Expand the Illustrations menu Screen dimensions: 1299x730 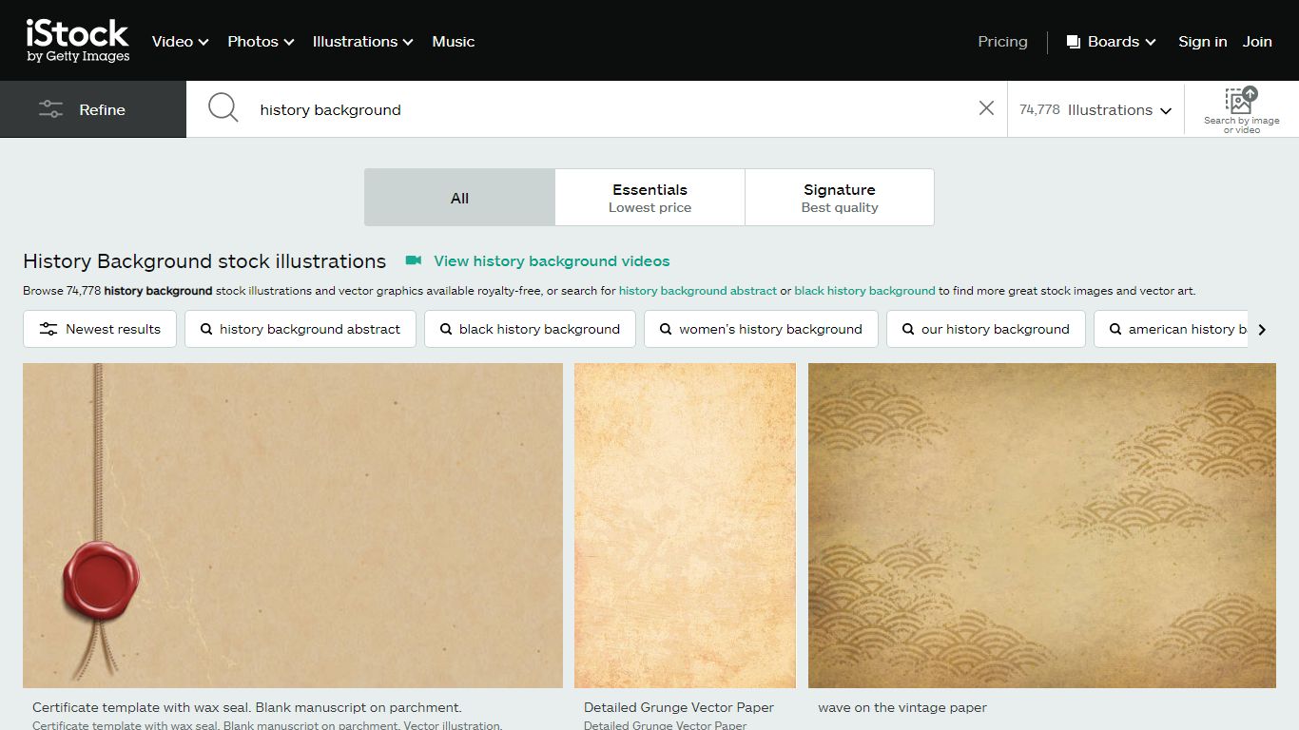click(362, 42)
